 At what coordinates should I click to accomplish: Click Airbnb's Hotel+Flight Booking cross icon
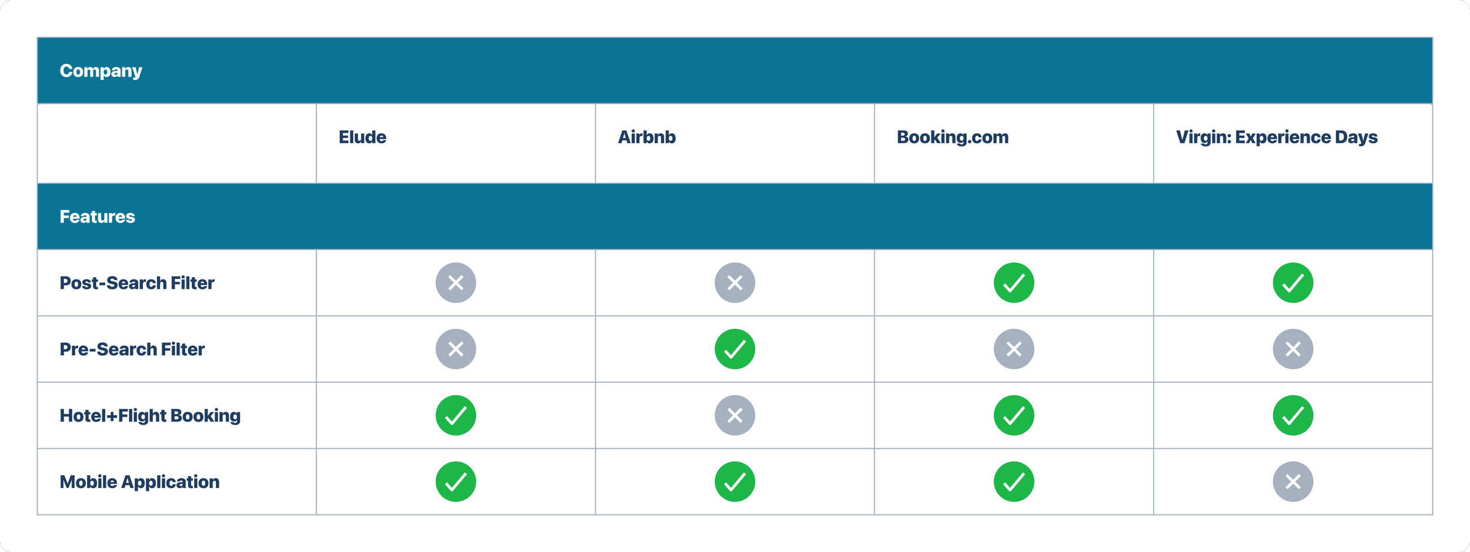734,415
